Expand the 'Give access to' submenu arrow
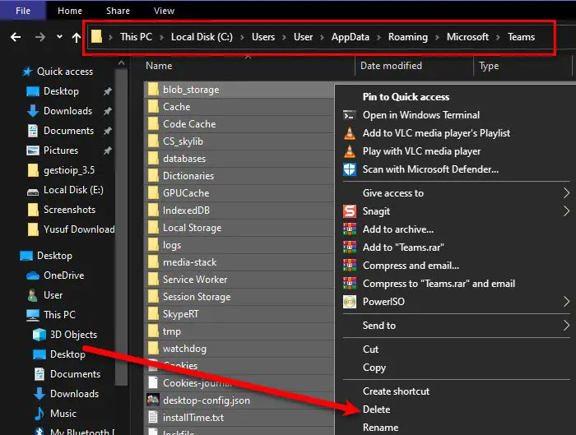This screenshot has height=435, width=576. coord(566,193)
